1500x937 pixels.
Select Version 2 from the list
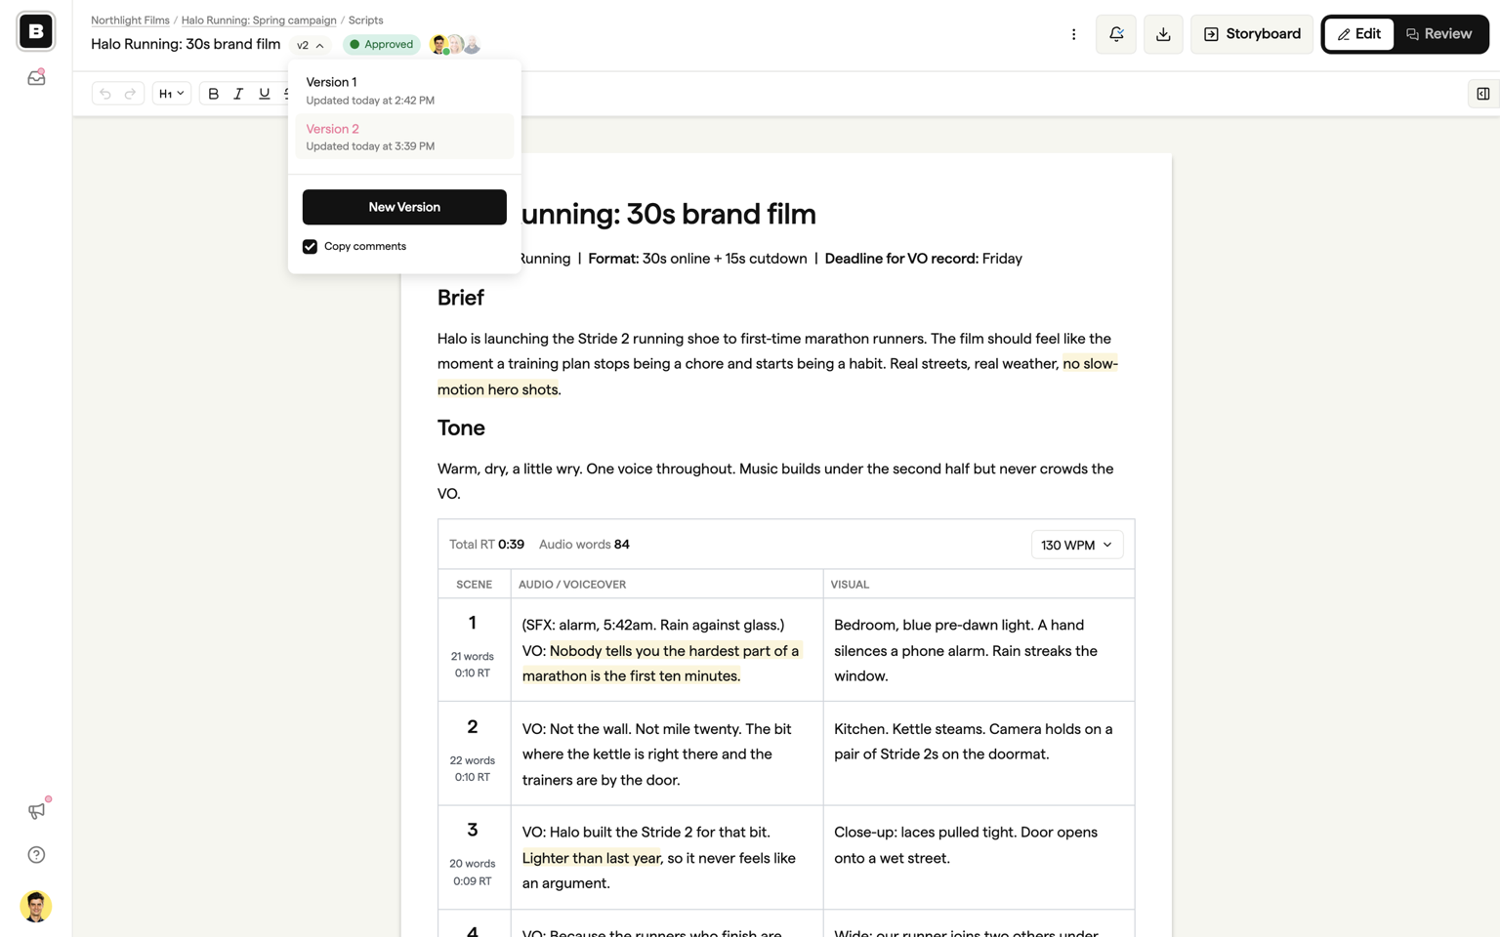(x=404, y=137)
